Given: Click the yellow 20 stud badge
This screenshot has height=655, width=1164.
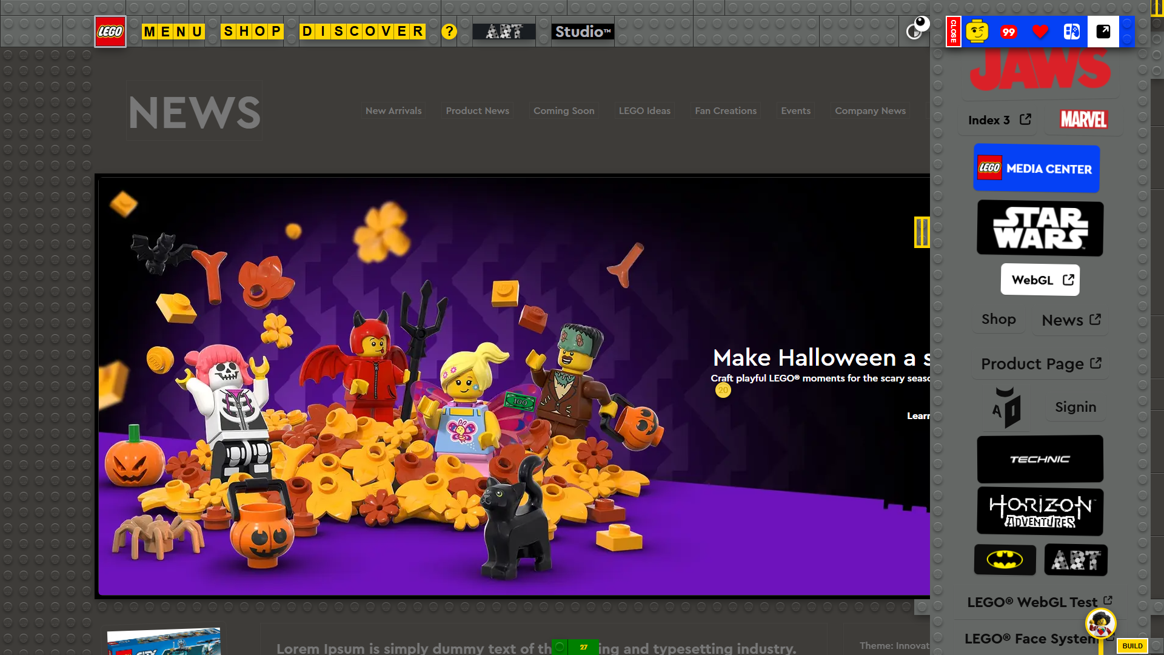Looking at the screenshot, I should point(723,391).
